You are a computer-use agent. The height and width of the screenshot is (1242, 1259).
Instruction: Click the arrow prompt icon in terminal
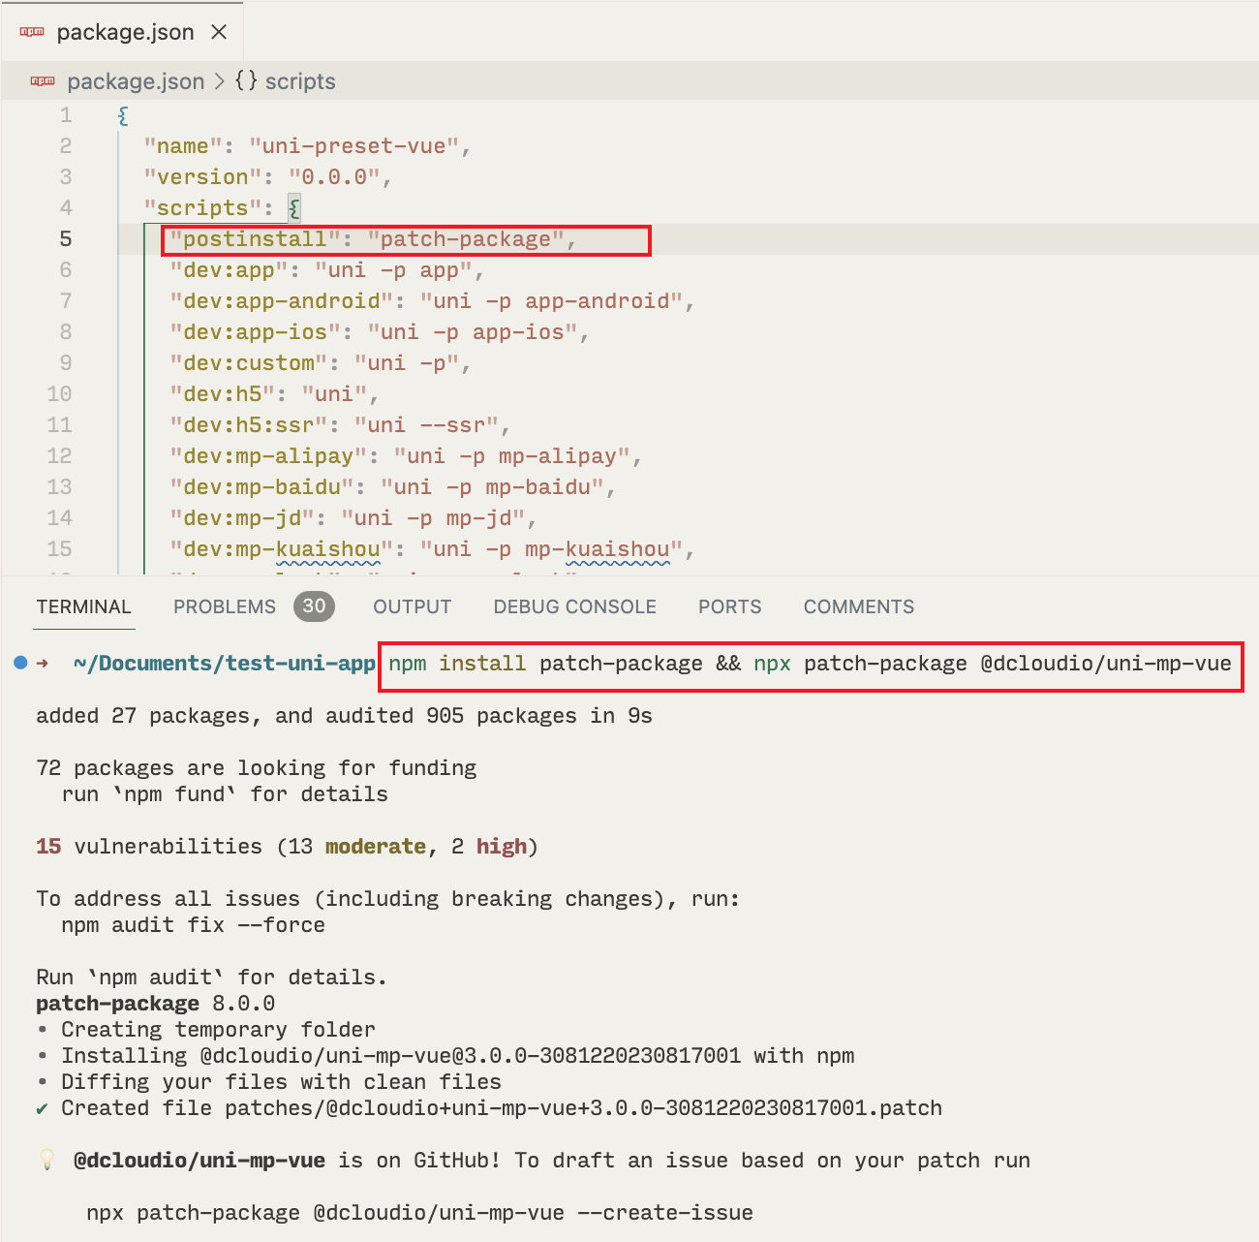44,663
